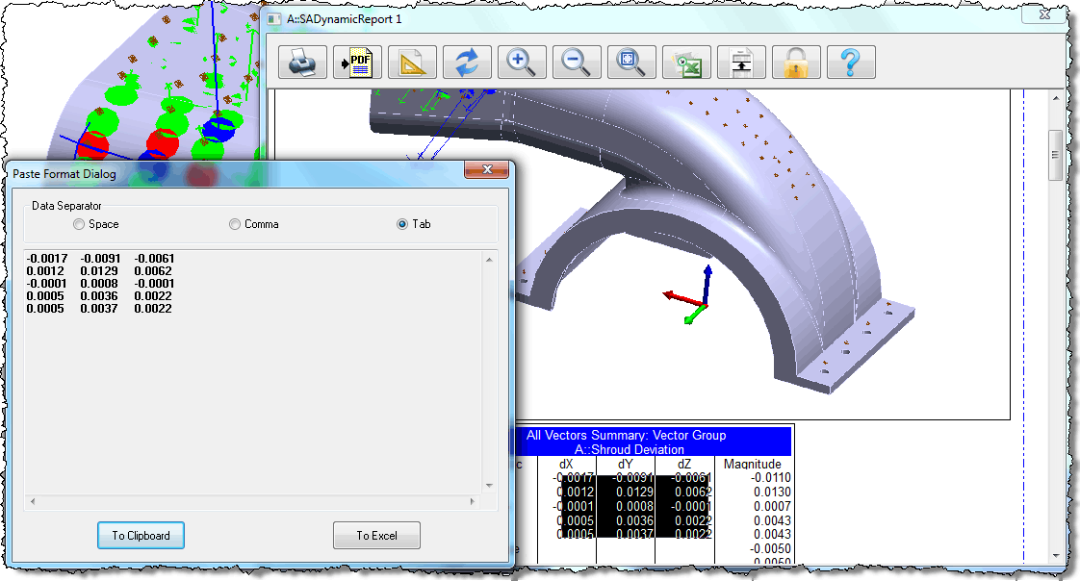The height and width of the screenshot is (581, 1080).
Task: Click the dX column header
Action: pos(566,464)
